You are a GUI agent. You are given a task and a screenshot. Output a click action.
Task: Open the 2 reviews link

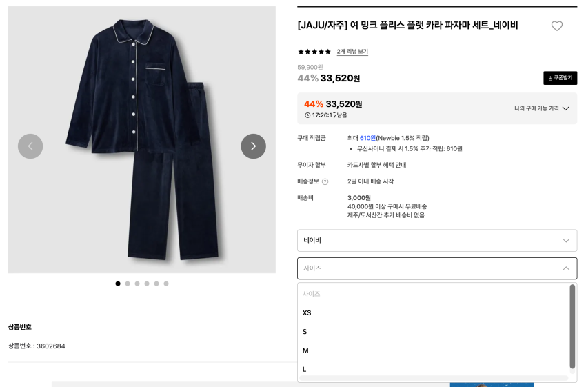coord(352,52)
